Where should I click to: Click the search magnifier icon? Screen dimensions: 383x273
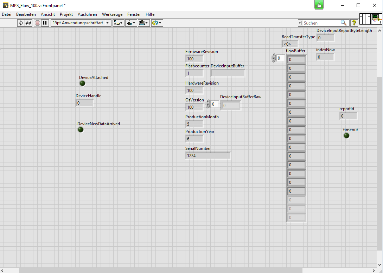(344, 23)
